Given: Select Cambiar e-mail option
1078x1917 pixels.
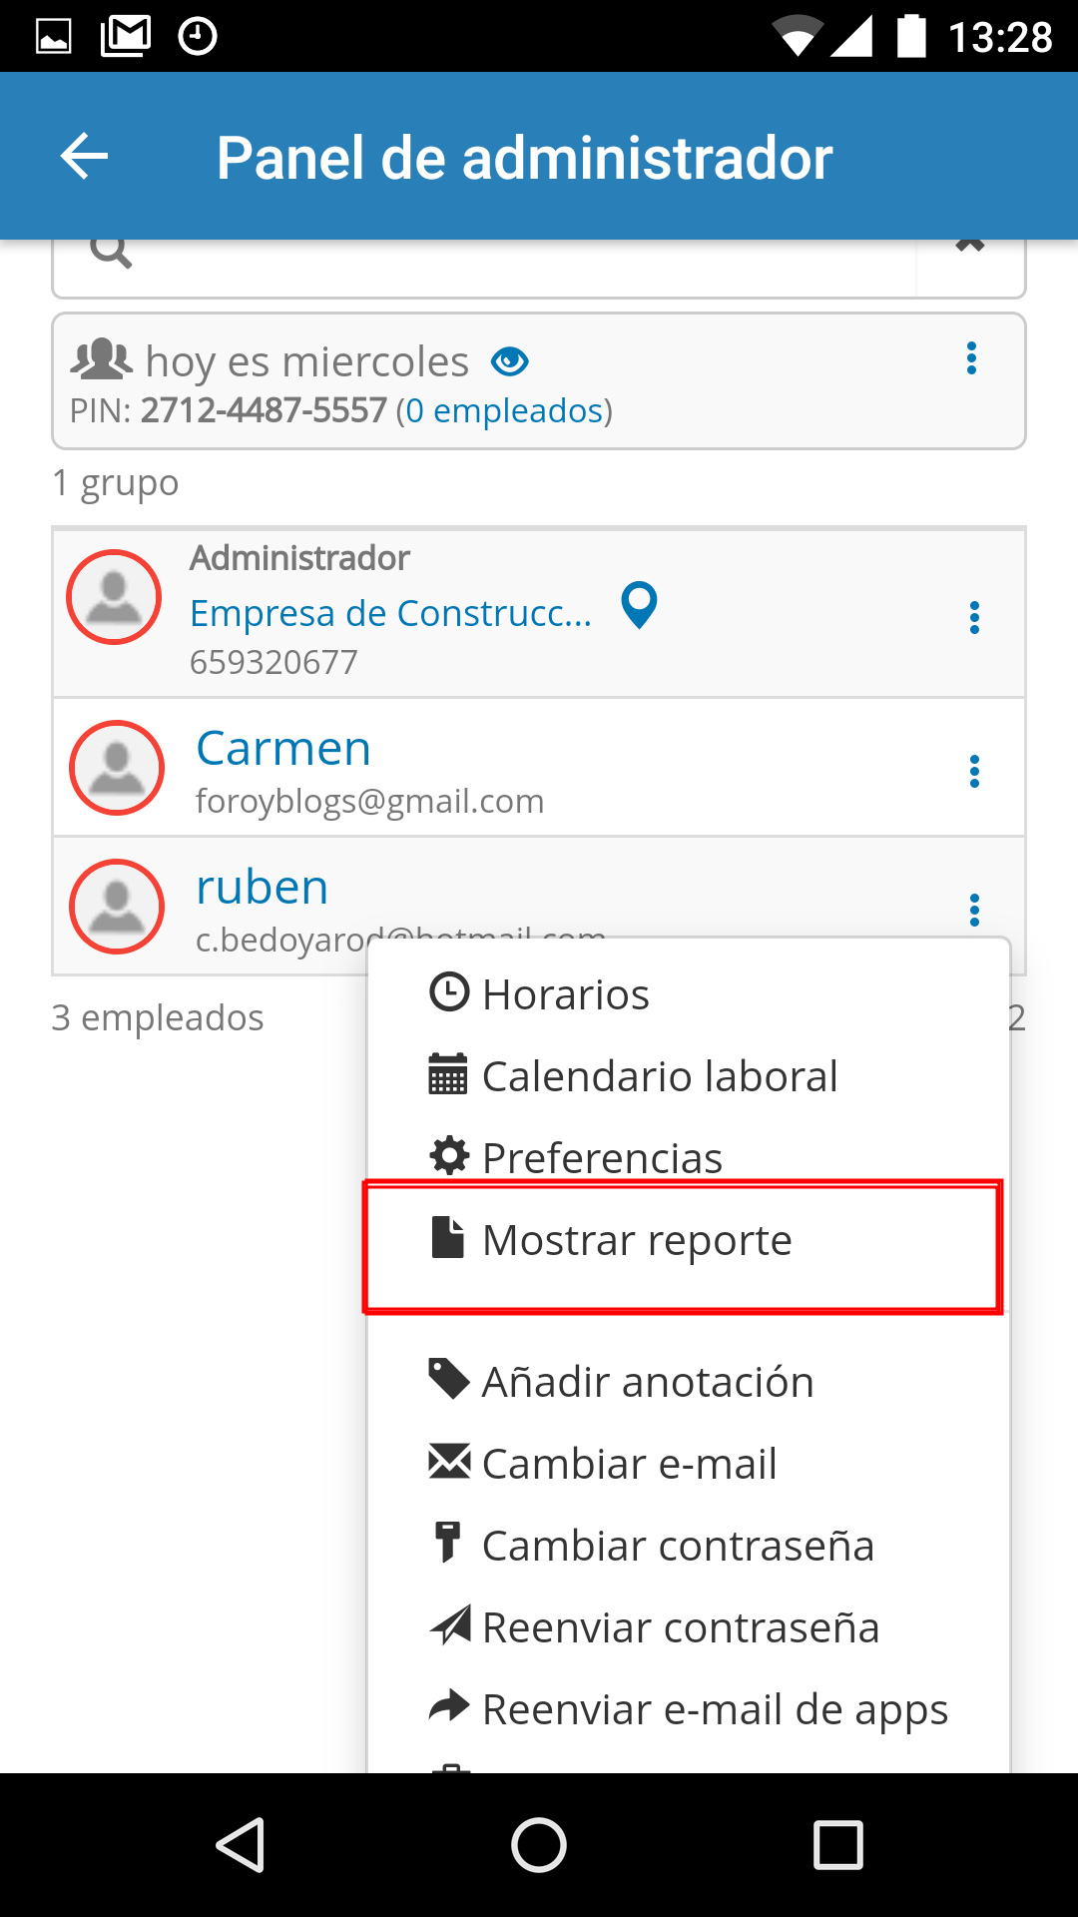Looking at the screenshot, I should click(629, 1464).
